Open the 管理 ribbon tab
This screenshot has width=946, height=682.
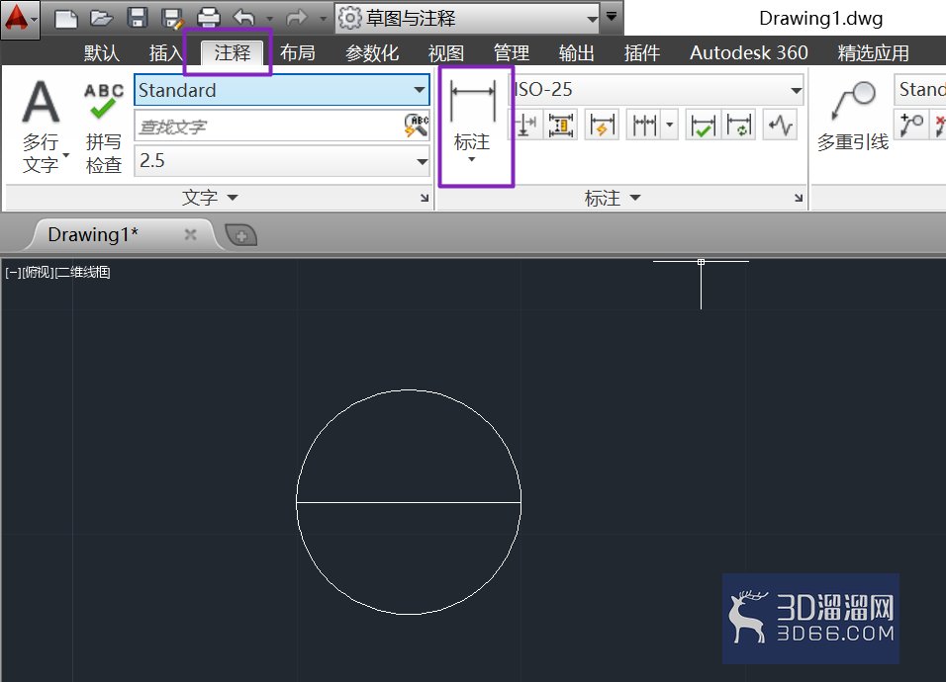click(x=511, y=53)
